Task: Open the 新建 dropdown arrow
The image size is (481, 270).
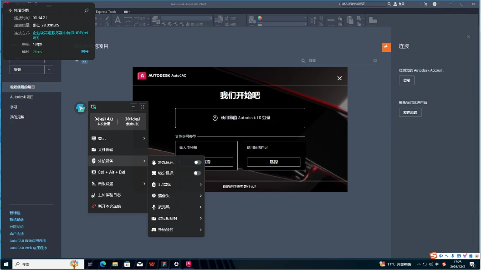Action: pyautogui.click(x=49, y=70)
